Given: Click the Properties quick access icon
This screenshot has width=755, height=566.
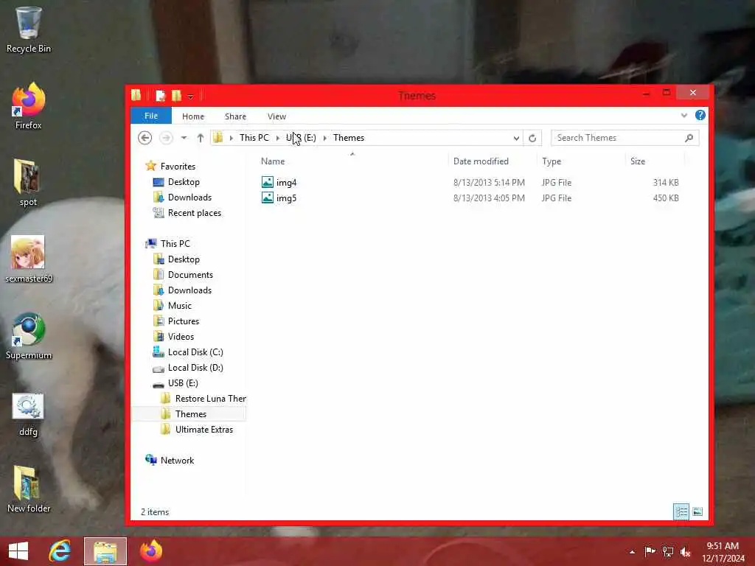Looking at the screenshot, I should (160, 96).
